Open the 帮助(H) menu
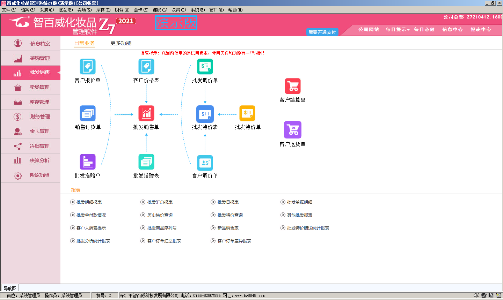This screenshot has width=503, height=300. click(x=235, y=10)
